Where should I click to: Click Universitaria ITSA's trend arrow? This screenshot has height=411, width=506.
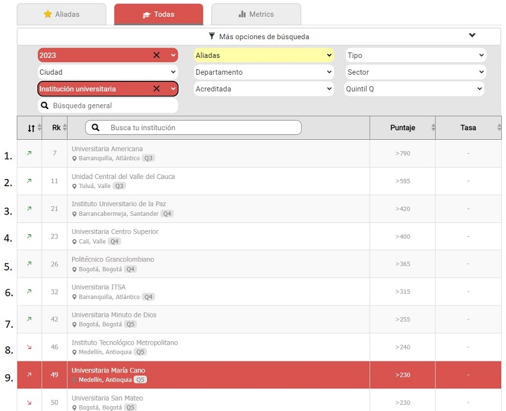pos(30,292)
